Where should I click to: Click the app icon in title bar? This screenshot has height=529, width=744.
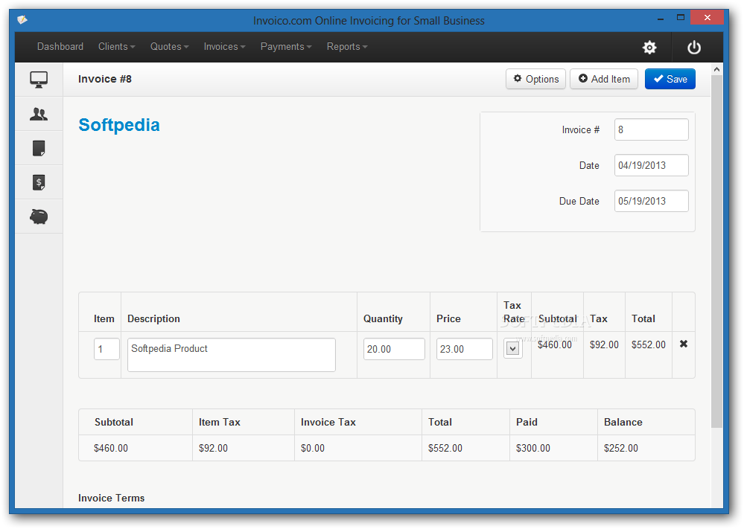[x=22, y=20]
